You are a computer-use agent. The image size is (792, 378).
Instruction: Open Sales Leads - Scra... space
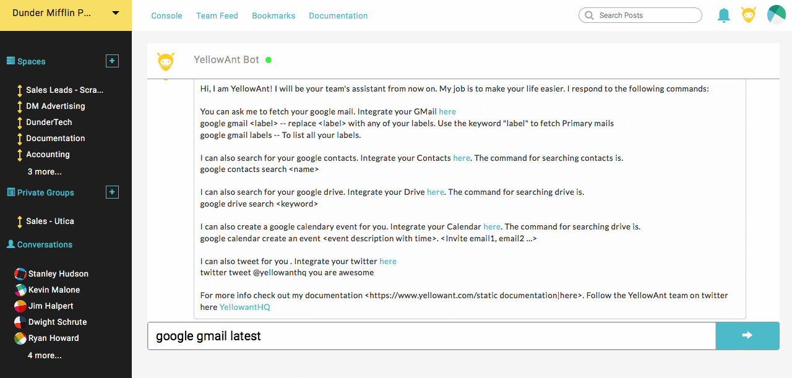click(64, 90)
